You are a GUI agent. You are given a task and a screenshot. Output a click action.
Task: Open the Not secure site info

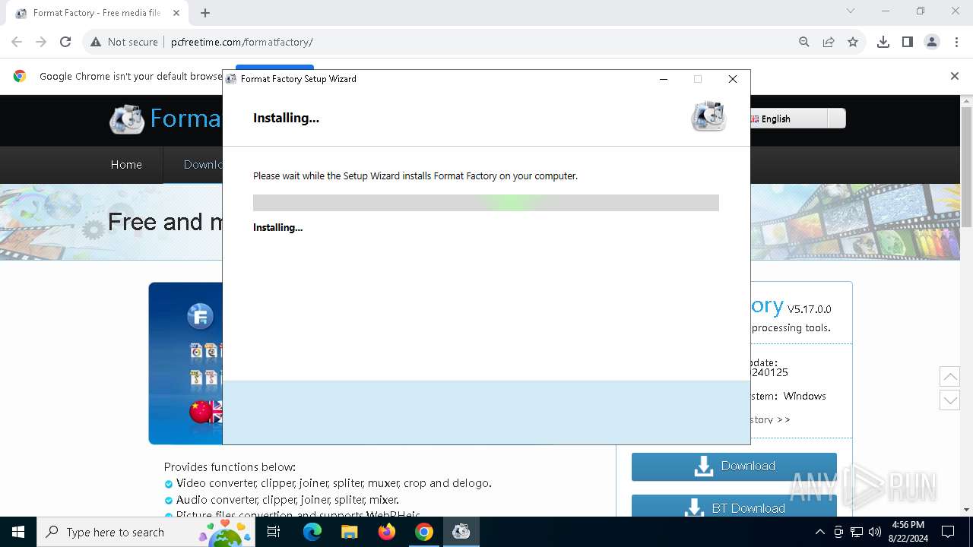coord(124,42)
